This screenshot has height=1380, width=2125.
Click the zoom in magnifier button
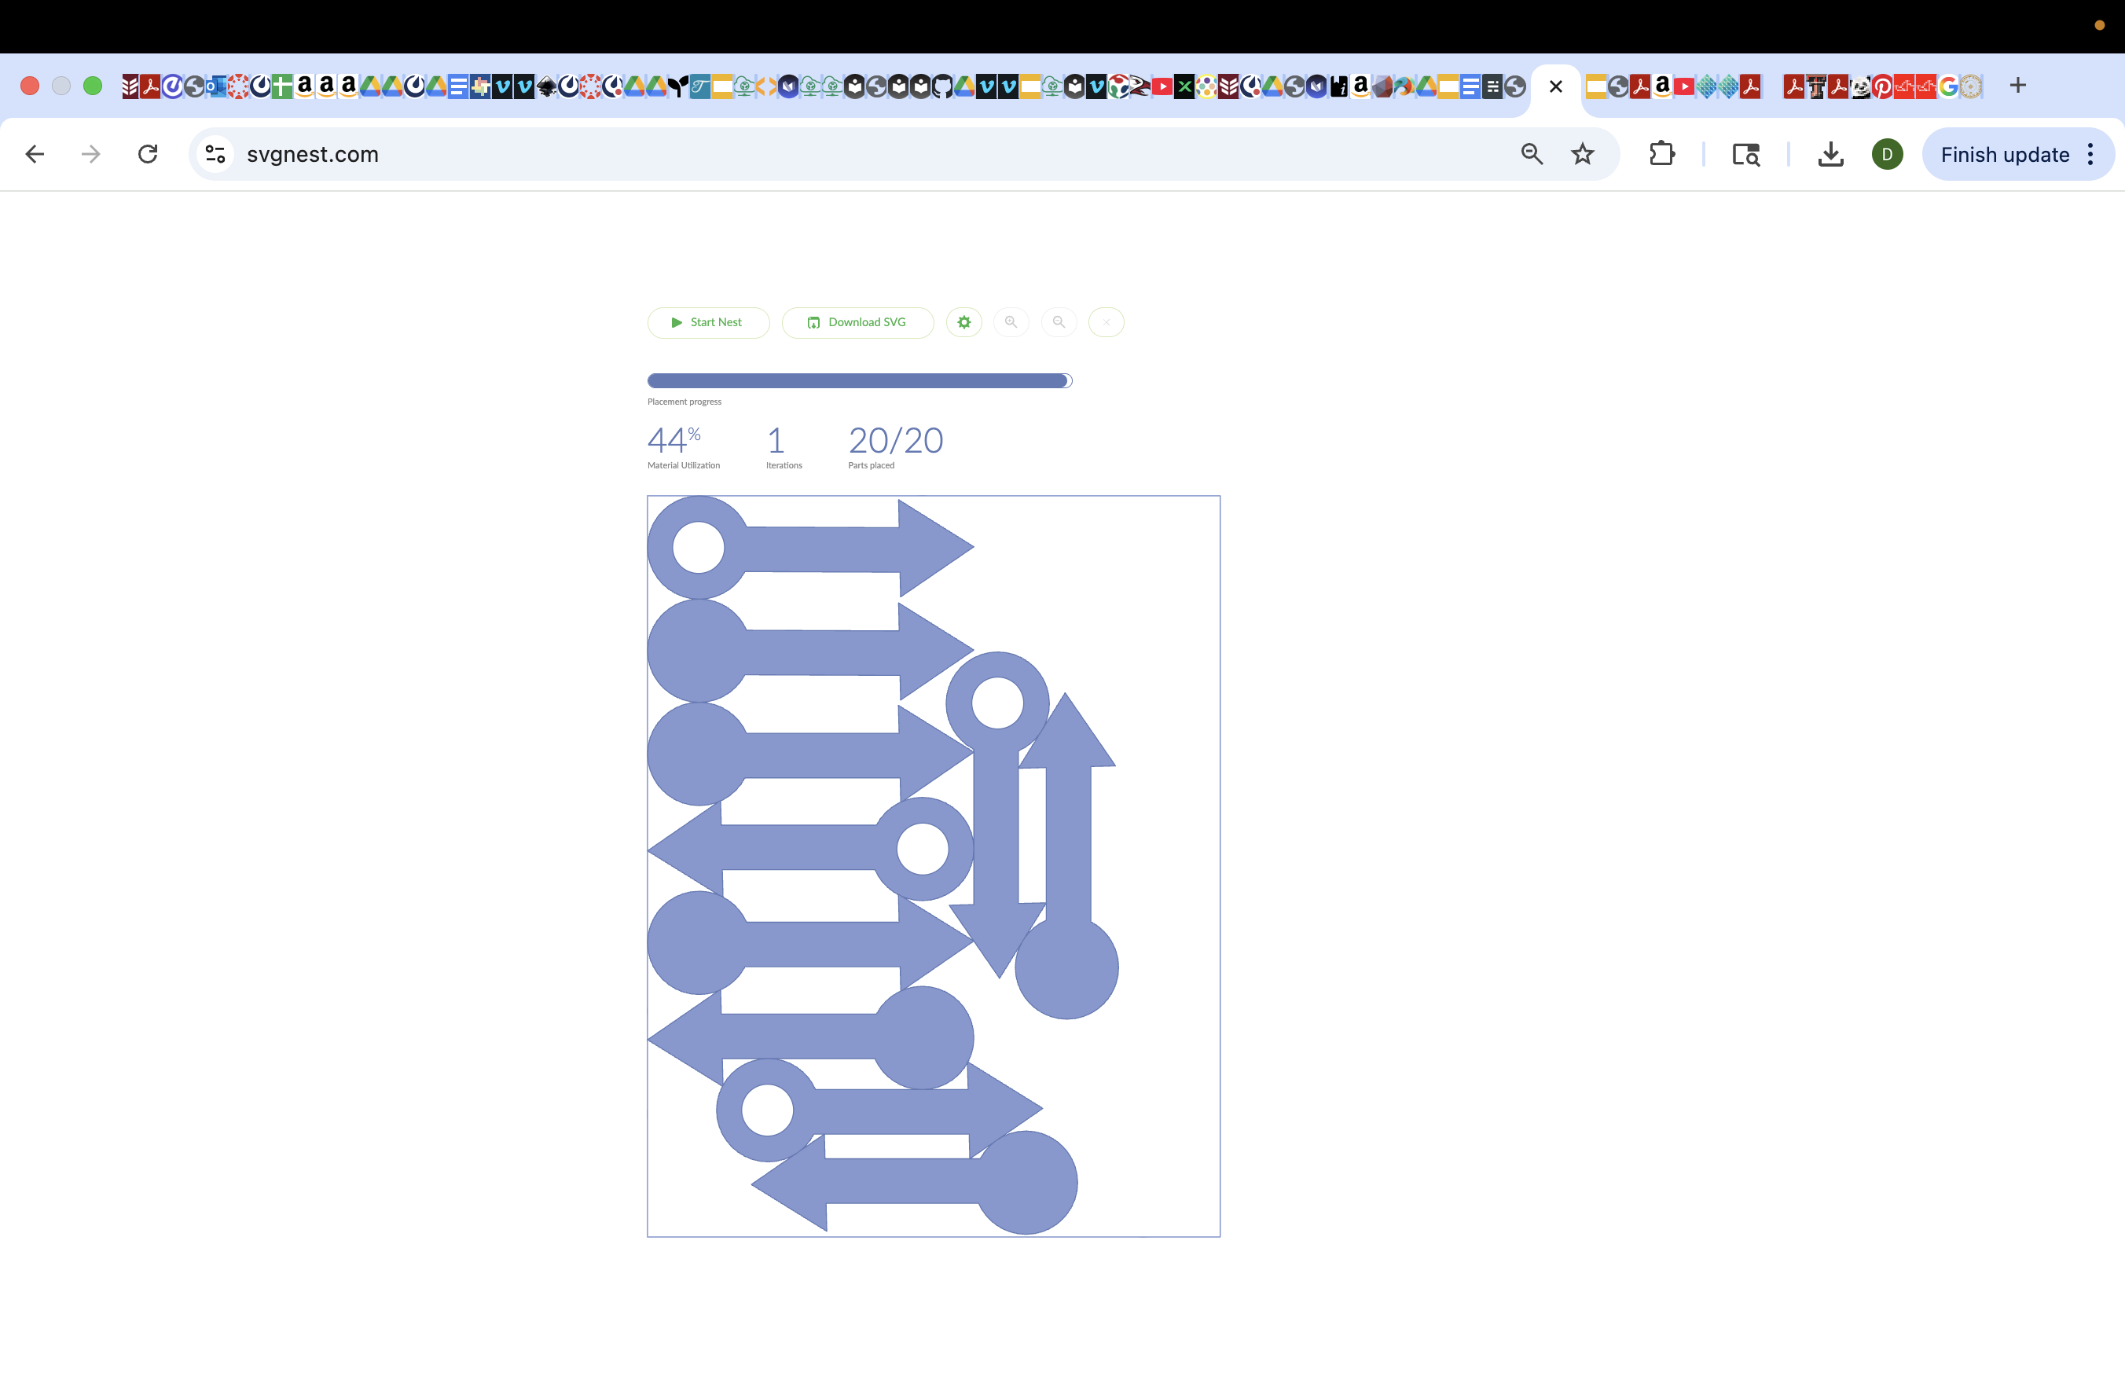[1011, 322]
